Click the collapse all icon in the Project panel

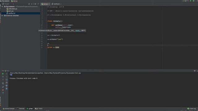click(x=32, y=4)
